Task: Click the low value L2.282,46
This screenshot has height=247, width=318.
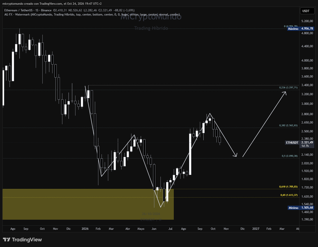Action: click(90, 10)
